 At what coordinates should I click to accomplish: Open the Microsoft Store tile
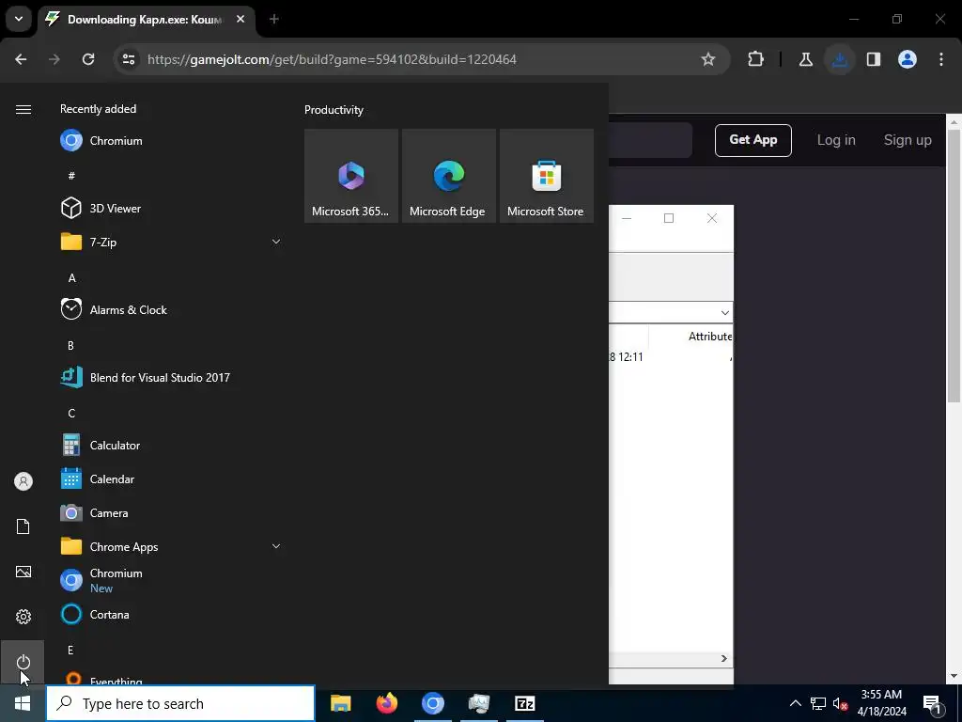546,176
